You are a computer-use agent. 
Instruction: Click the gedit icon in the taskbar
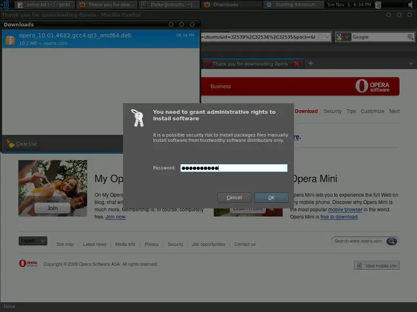pos(20,5)
